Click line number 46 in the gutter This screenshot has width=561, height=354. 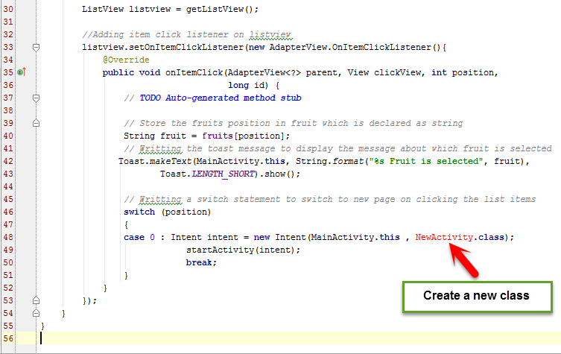point(8,212)
